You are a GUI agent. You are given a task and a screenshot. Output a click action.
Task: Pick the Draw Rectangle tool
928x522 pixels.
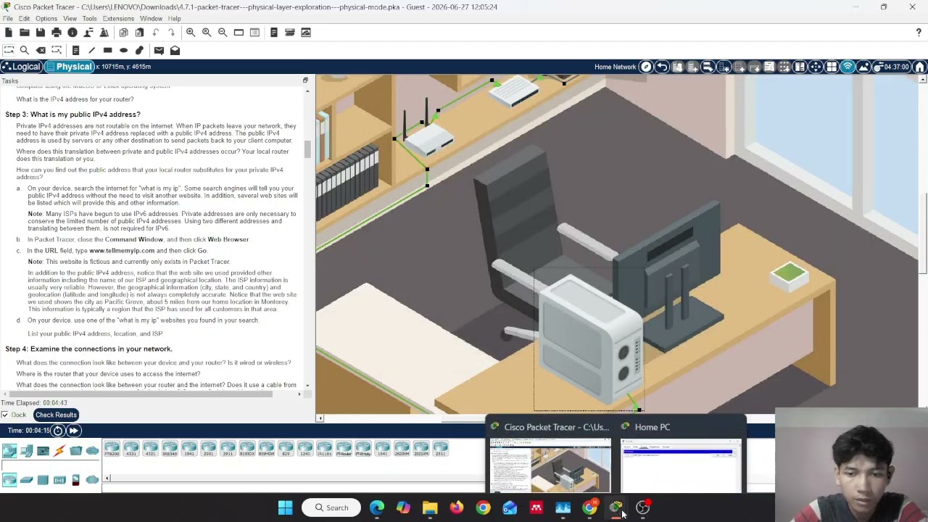(x=107, y=50)
